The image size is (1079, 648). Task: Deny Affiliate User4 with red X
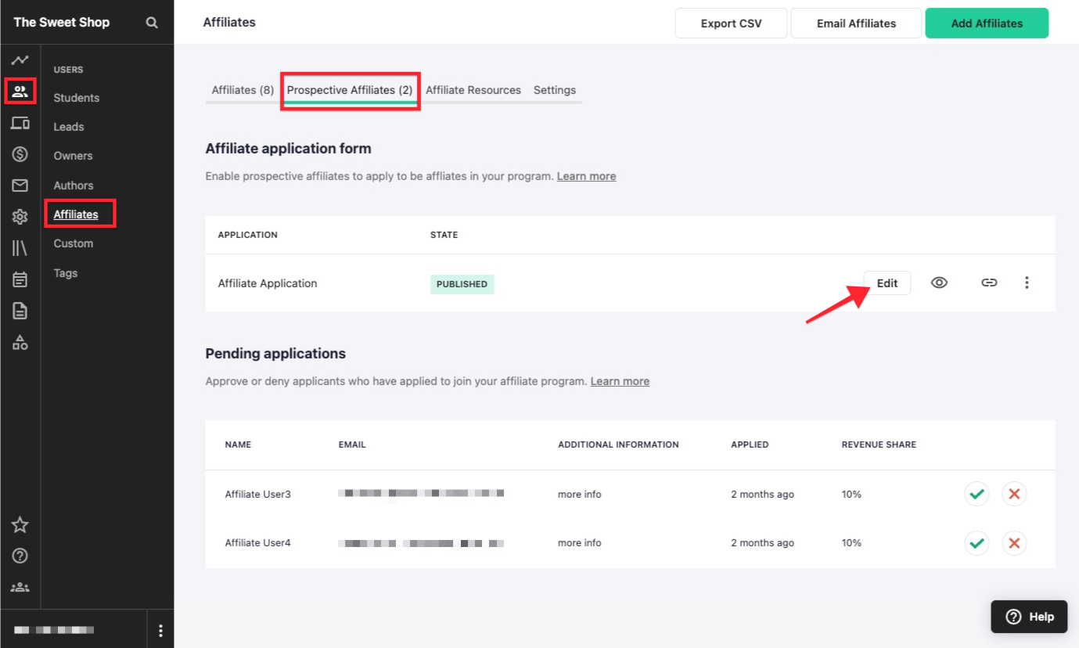[x=1015, y=542]
